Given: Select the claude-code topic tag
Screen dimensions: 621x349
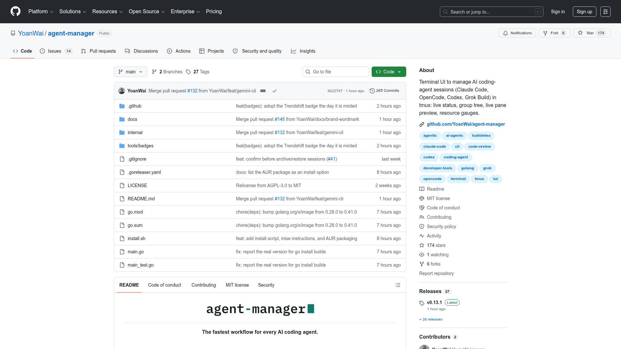Looking at the screenshot, I should tap(434, 146).
